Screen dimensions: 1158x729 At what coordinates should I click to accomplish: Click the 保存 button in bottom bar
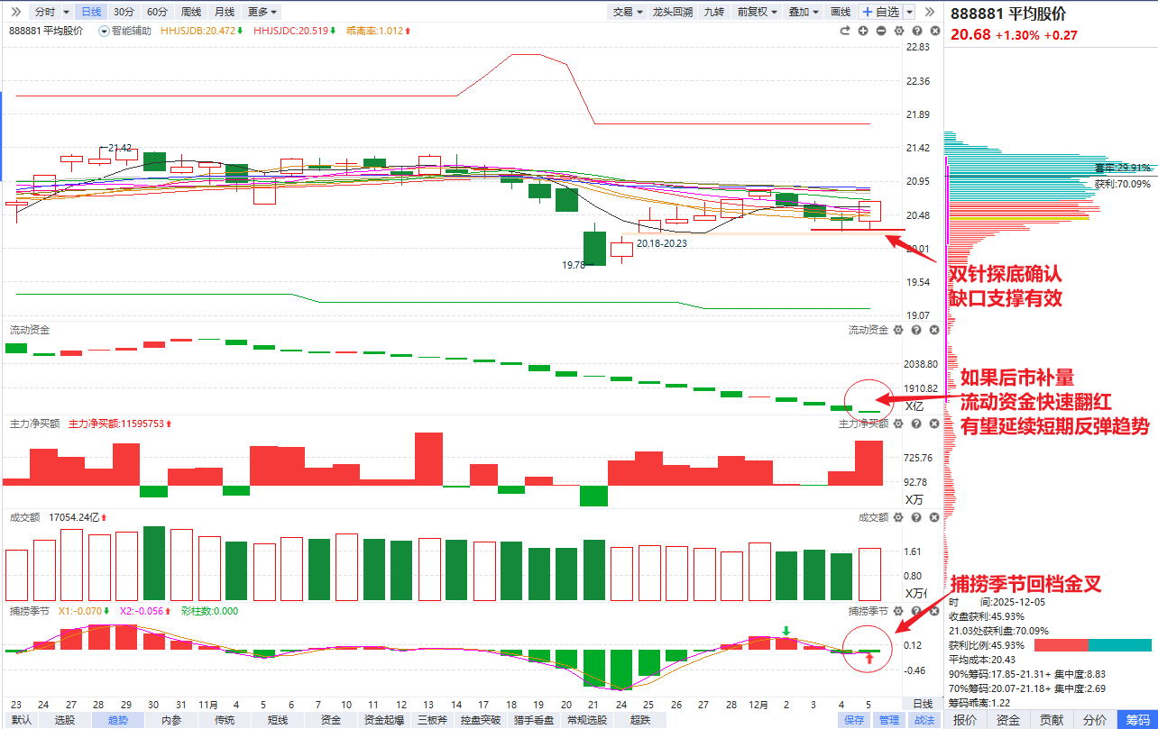tap(853, 719)
